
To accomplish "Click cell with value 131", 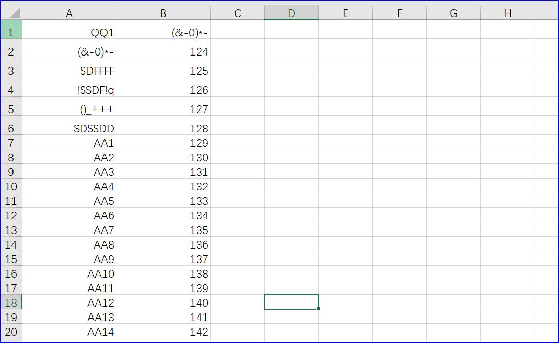I will [x=163, y=171].
